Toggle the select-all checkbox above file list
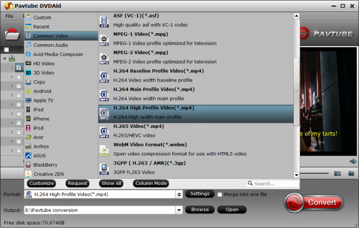 click(x=7, y=49)
